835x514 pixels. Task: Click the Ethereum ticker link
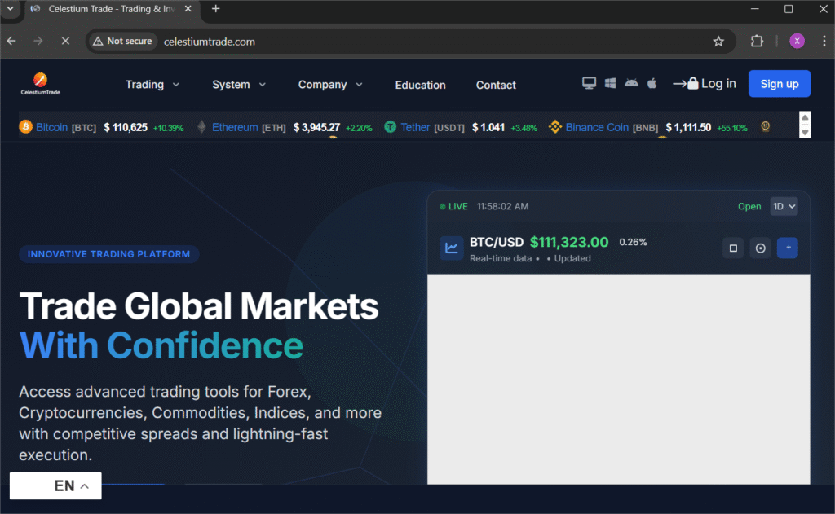click(235, 127)
